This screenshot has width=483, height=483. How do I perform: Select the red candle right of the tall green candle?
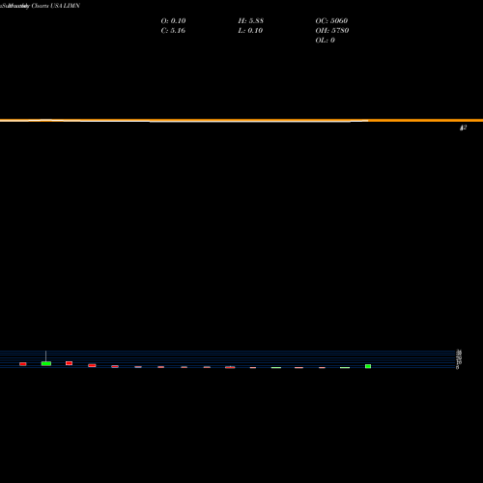coord(69,363)
